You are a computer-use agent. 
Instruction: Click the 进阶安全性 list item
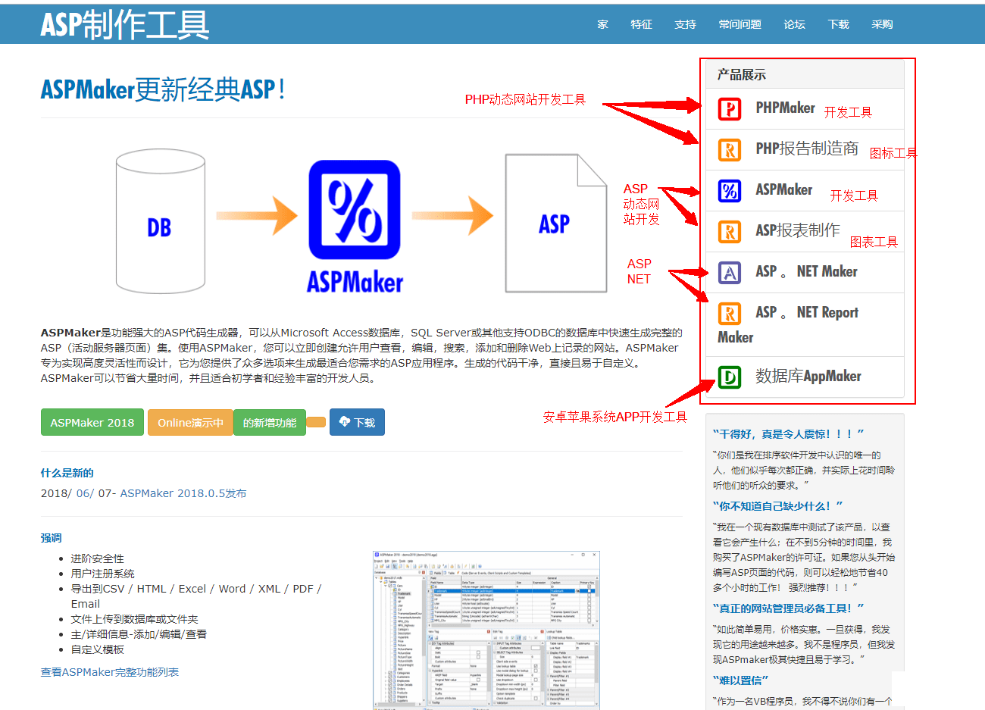point(98,558)
